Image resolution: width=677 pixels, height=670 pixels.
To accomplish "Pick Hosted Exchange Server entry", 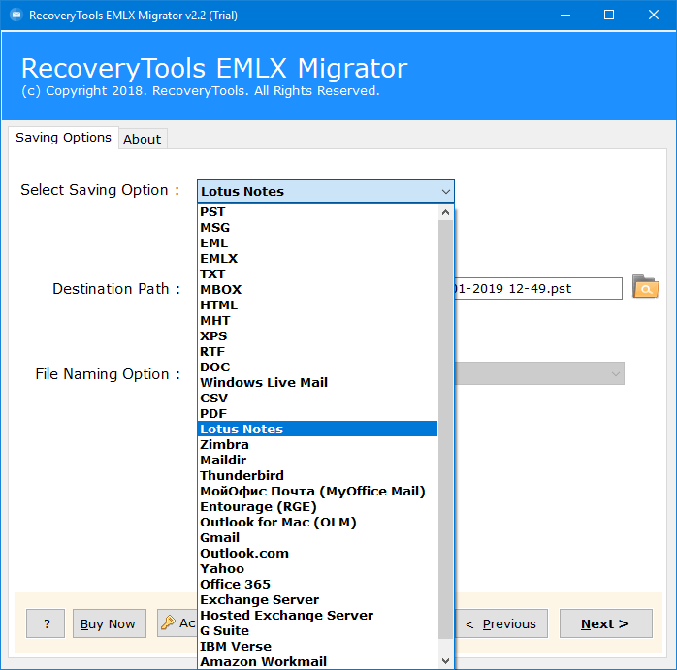I will (x=317, y=616).
